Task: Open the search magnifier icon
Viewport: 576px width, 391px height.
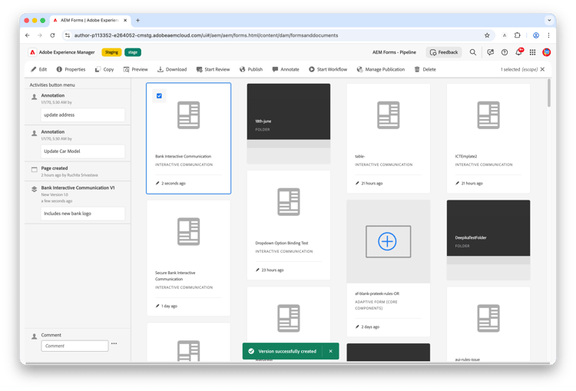Action: pyautogui.click(x=473, y=52)
